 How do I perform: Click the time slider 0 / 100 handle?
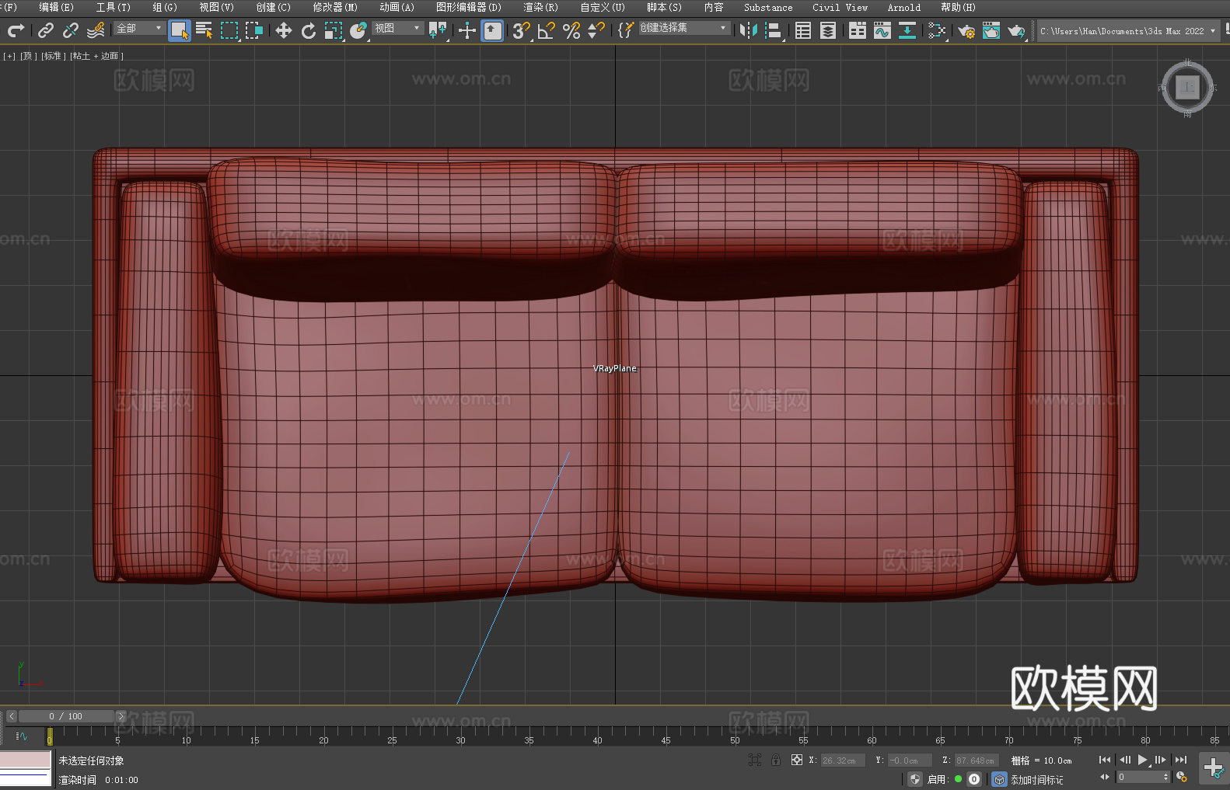pyautogui.click(x=66, y=716)
